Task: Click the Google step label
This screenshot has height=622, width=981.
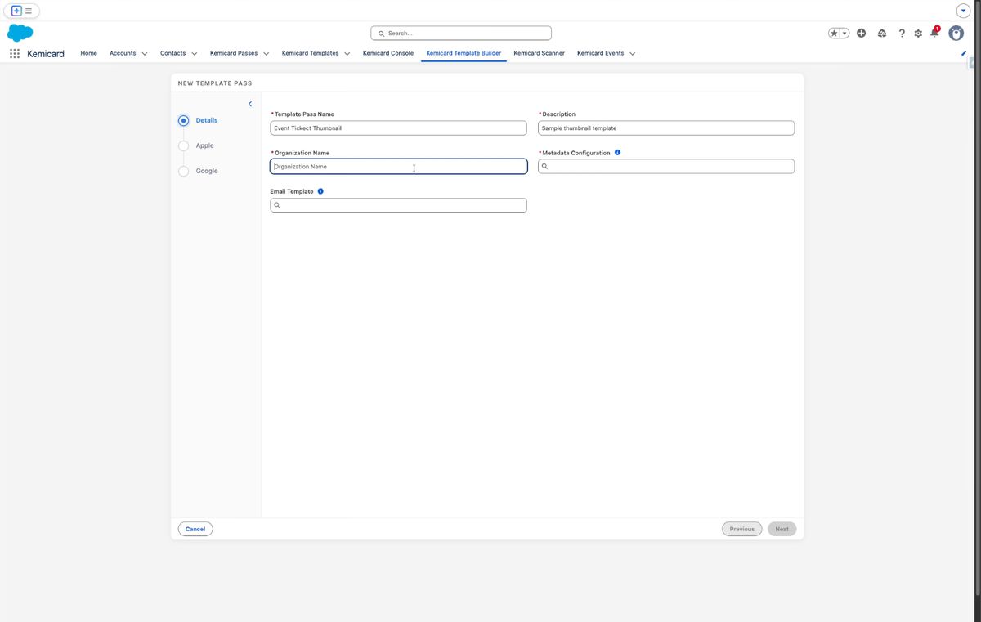Action: (x=207, y=171)
